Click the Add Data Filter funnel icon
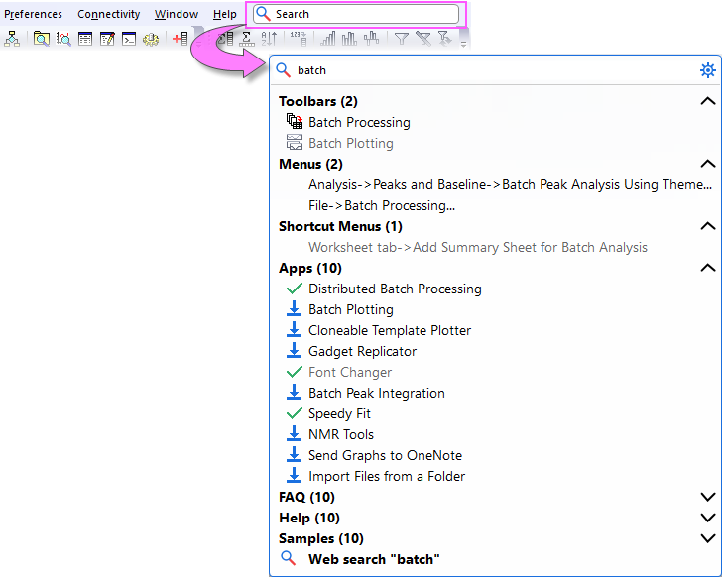Screen dimensions: 723x579 click(402, 39)
